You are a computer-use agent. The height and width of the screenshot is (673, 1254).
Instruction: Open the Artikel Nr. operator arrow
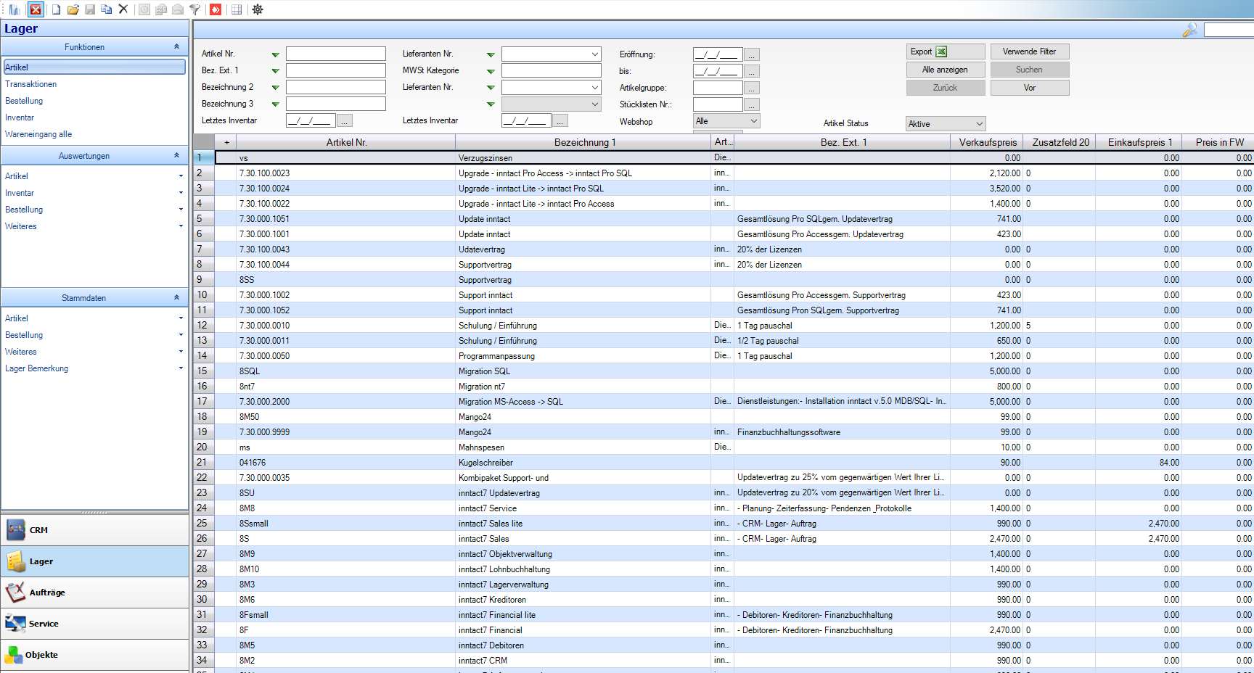[275, 54]
